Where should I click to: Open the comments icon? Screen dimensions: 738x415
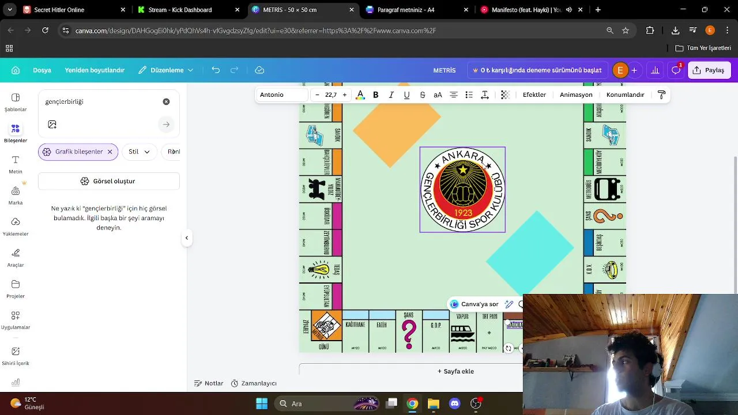(x=676, y=70)
